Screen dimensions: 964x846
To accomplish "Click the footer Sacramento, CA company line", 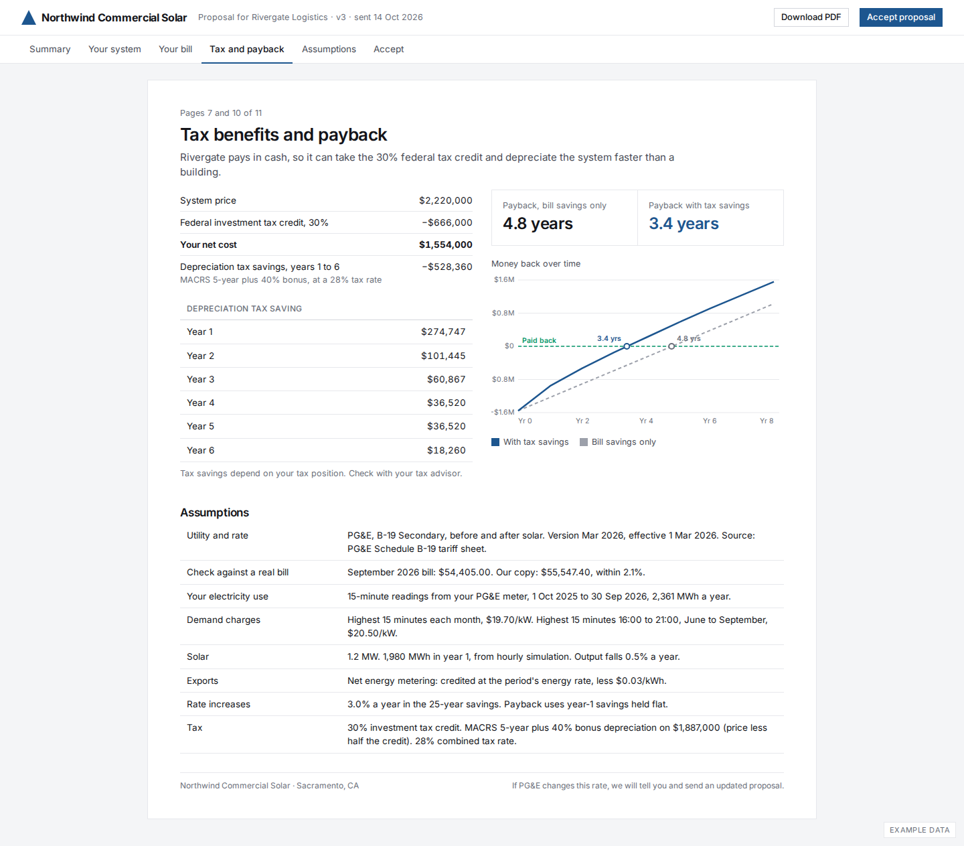I will [269, 786].
